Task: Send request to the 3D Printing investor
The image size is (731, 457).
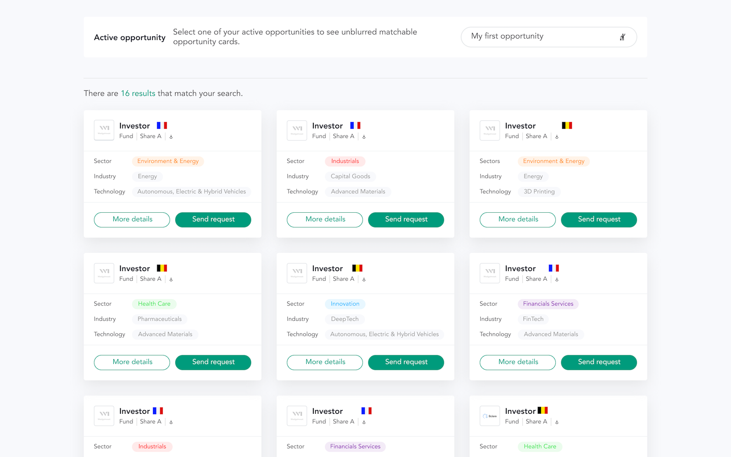Action: pos(599,220)
